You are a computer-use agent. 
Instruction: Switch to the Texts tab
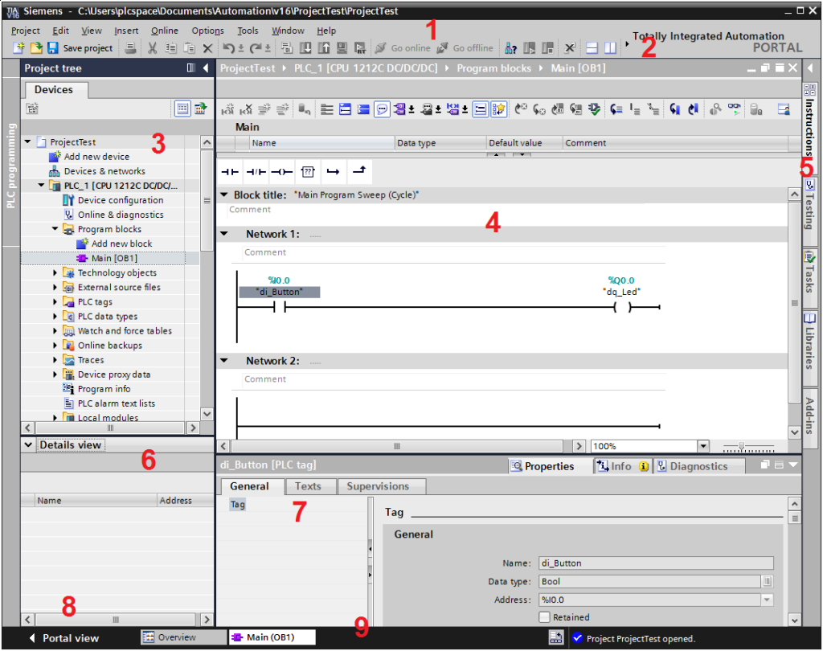308,486
